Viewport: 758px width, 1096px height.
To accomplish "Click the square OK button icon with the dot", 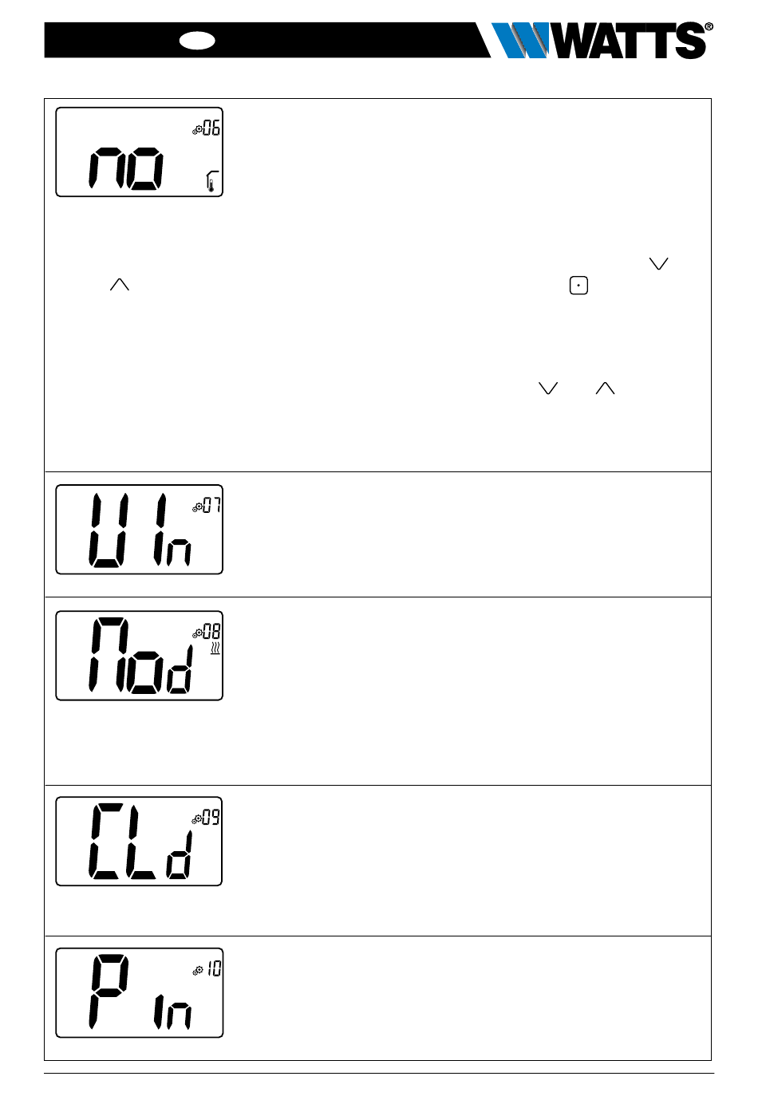I will pos(578,285).
